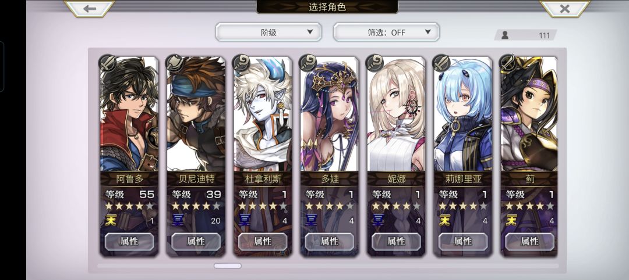Select the 莉娜里亚 character portrait
The width and height of the screenshot is (629, 280).
[463, 114]
